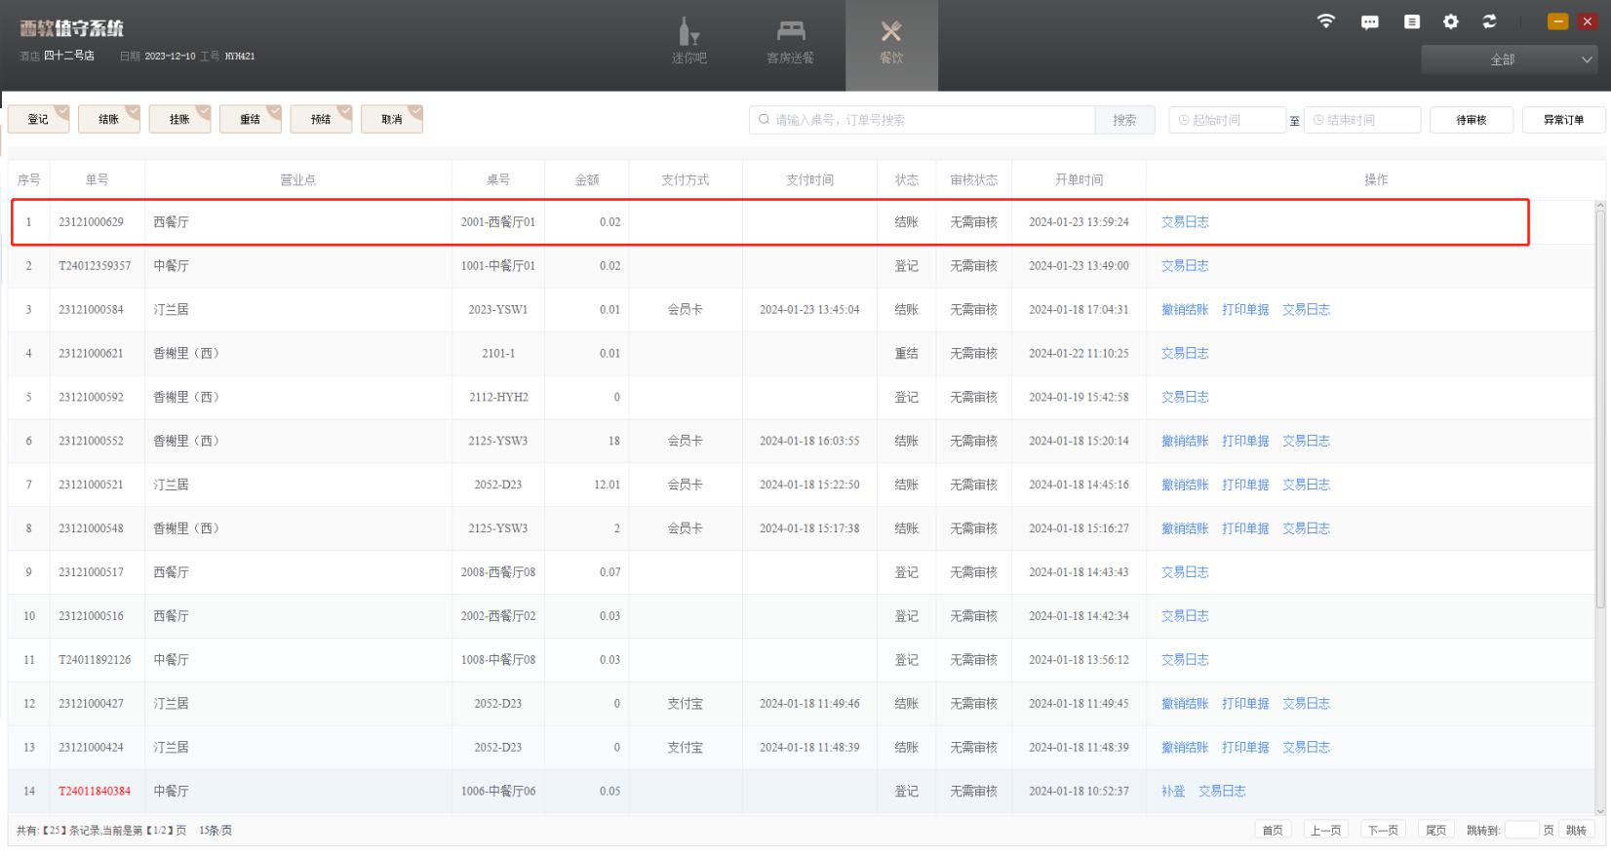Image resolution: width=1611 pixels, height=856 pixels.
Task: Click the table's vertical scrollbar
Action: point(1599,409)
